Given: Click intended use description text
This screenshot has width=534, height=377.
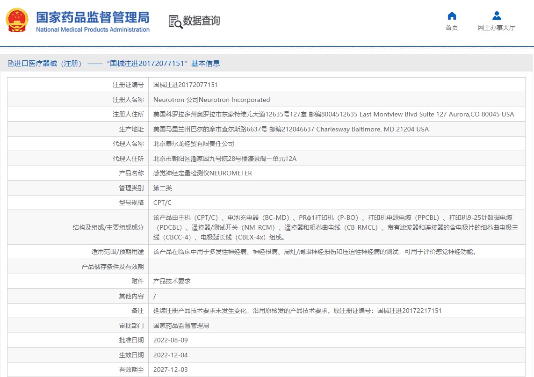Looking at the screenshot, I should coord(316,252).
